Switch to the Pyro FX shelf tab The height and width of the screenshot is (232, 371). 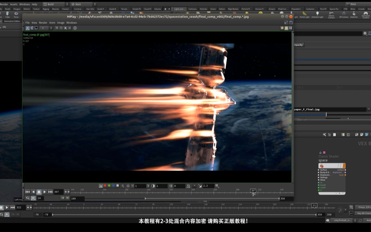[x=323, y=9]
